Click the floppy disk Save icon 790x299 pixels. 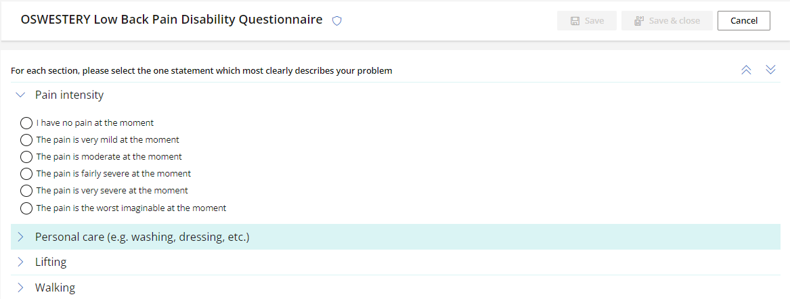575,21
